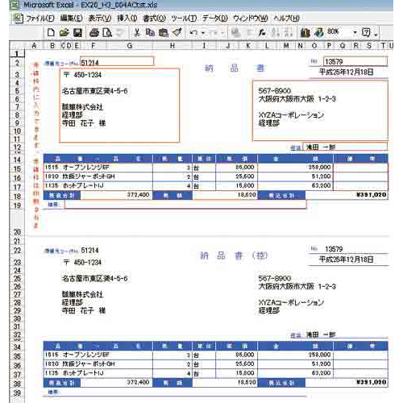Click the Copy icon in the toolbar
403x403 pixels.
150,33
